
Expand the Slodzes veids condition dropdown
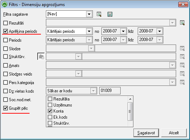[x=78, y=74]
